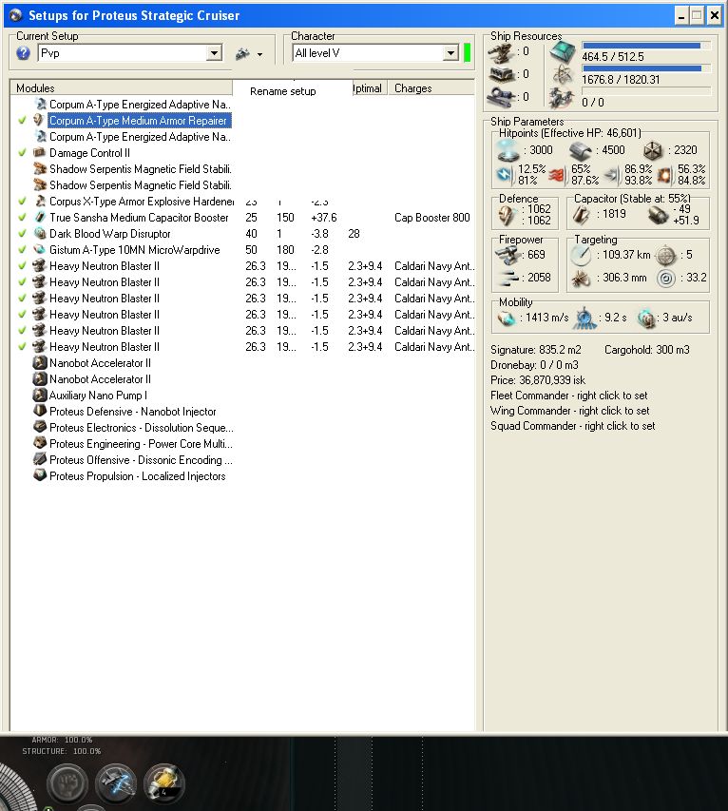Click the armor hitpoints icon
The height and width of the screenshot is (811, 728).
[x=580, y=150]
